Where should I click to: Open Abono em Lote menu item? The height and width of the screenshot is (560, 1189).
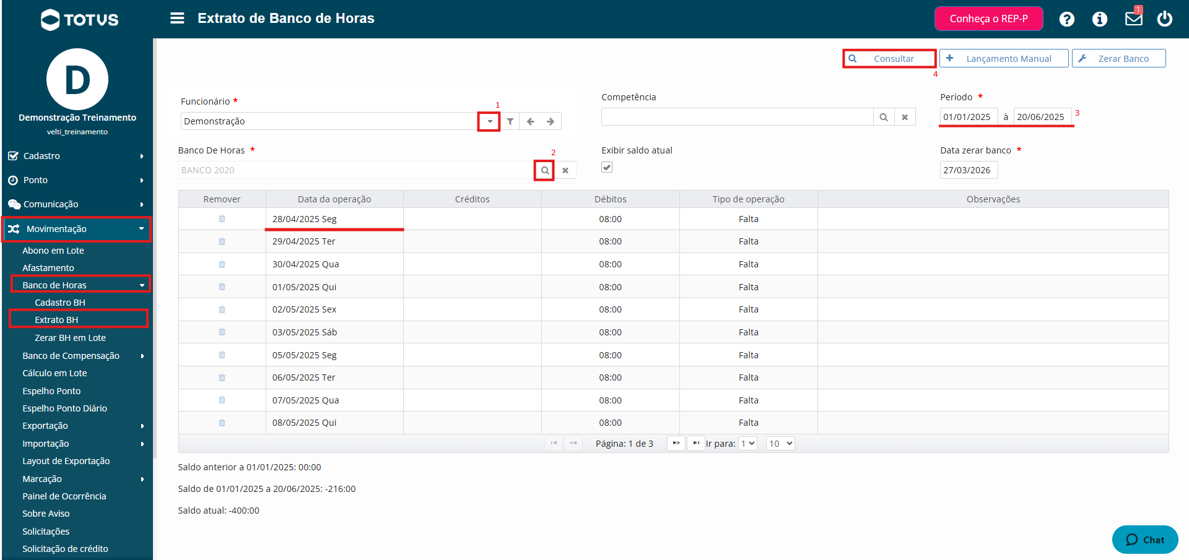[53, 251]
